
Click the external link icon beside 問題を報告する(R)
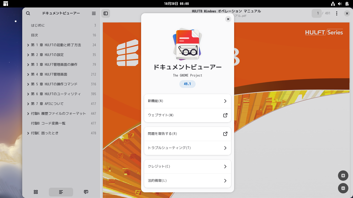[x=225, y=134]
